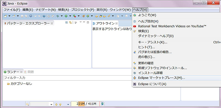Screen dimensions: 221x108
Task: Select インストール詳細 menu item
Action: pos(177,73)
